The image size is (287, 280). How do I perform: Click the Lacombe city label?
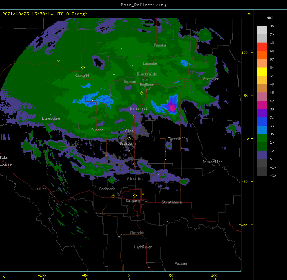(150, 64)
